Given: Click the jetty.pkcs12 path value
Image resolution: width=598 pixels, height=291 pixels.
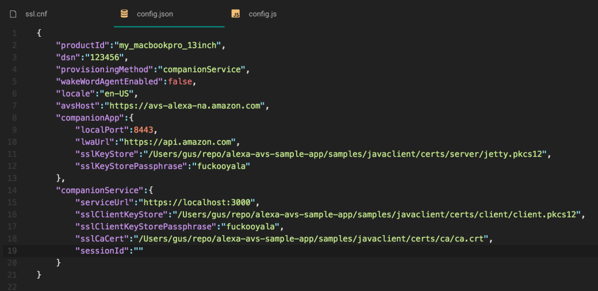Looking at the screenshot, I should [x=345, y=155].
